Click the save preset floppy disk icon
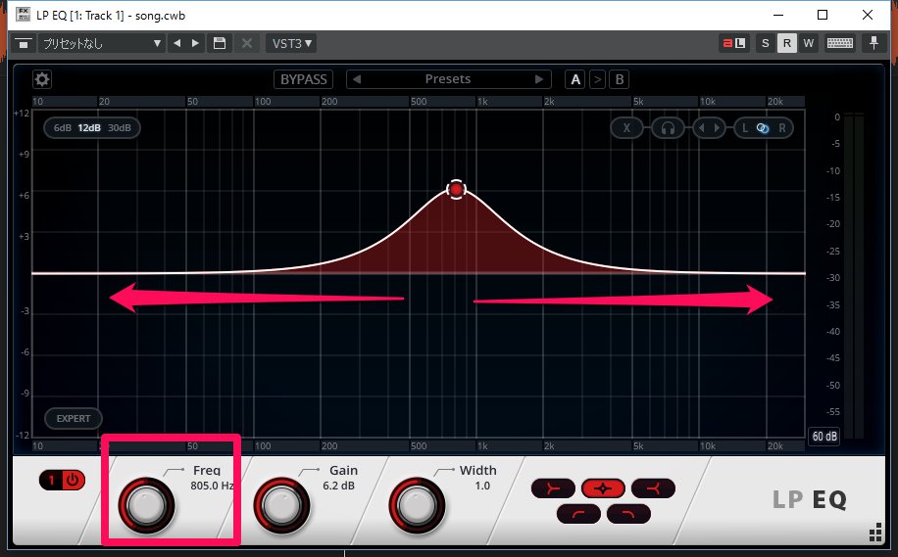The height and width of the screenshot is (557, 898). coord(221,43)
